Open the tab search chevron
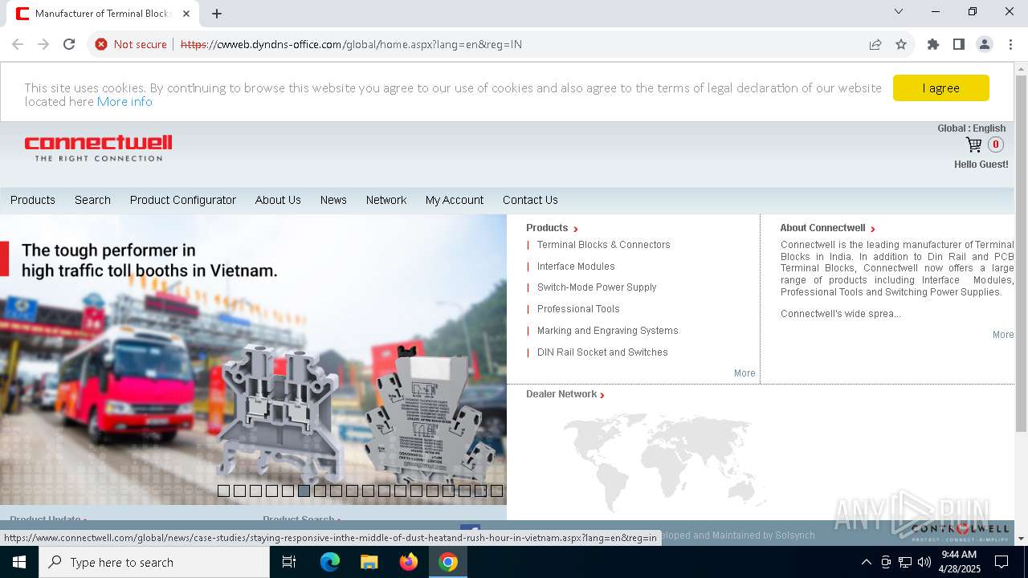The image size is (1028, 578). tap(899, 11)
